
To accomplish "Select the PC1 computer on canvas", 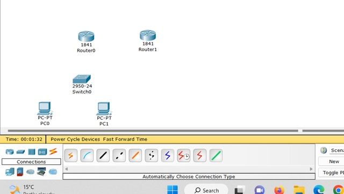I will tap(104, 109).
